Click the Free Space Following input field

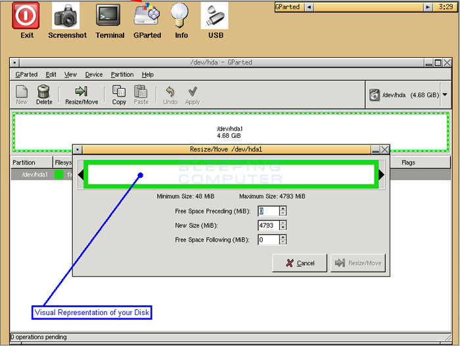click(269, 240)
